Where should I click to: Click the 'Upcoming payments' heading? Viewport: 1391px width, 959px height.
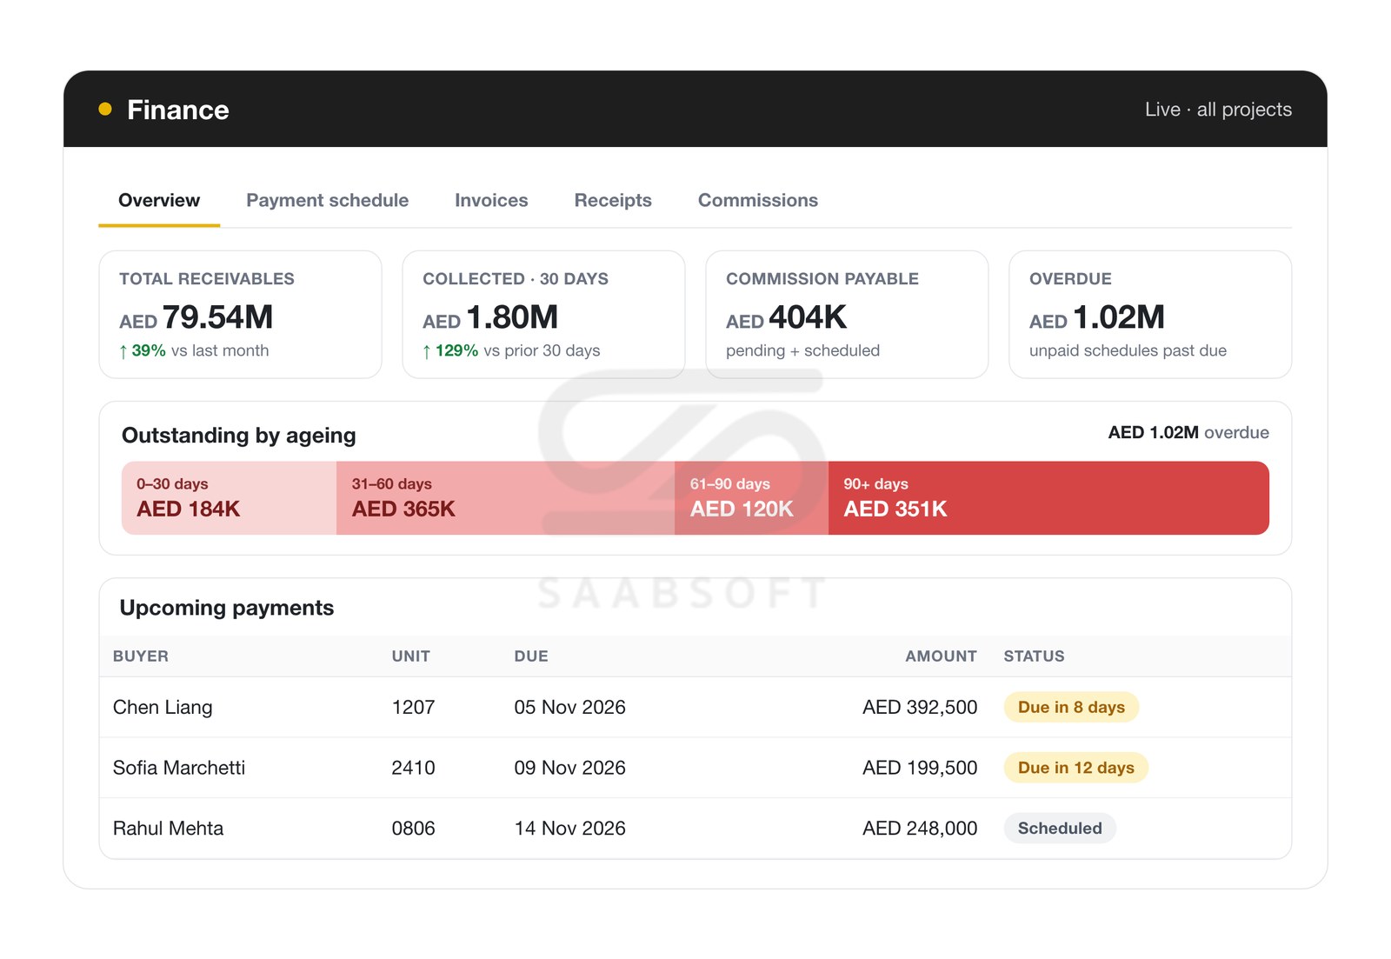point(227,608)
